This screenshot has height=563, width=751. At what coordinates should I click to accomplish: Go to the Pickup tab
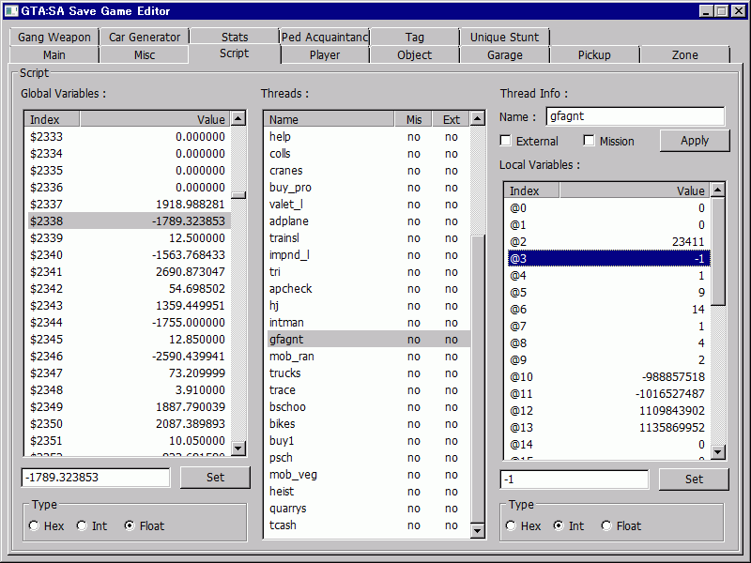(x=594, y=54)
